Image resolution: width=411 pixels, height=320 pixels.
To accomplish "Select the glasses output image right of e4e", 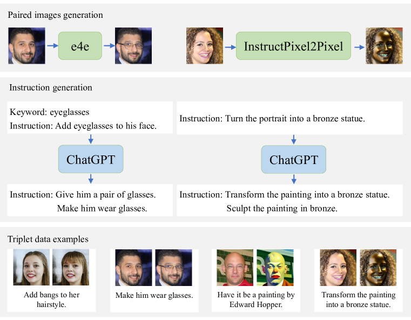I will pos(133,46).
